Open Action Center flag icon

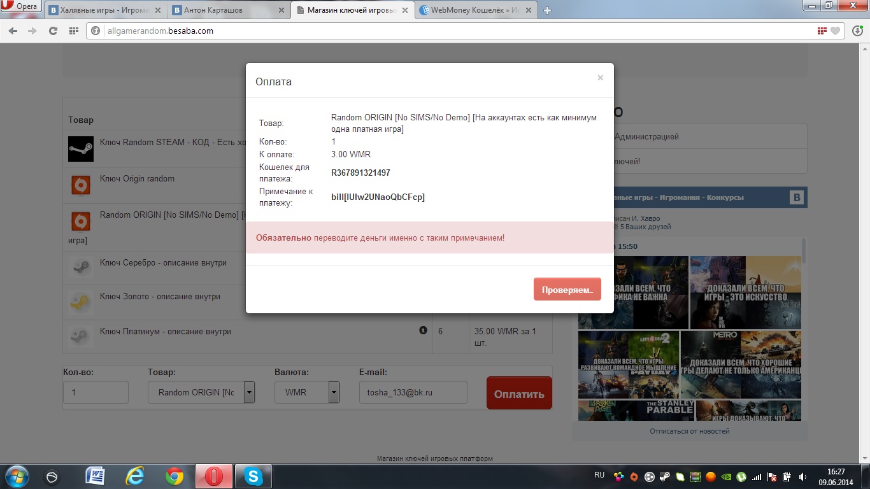click(772, 476)
